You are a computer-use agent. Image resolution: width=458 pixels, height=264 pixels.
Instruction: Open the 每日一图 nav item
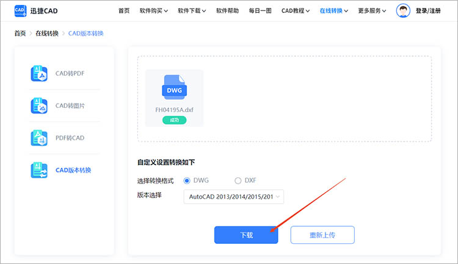point(260,11)
